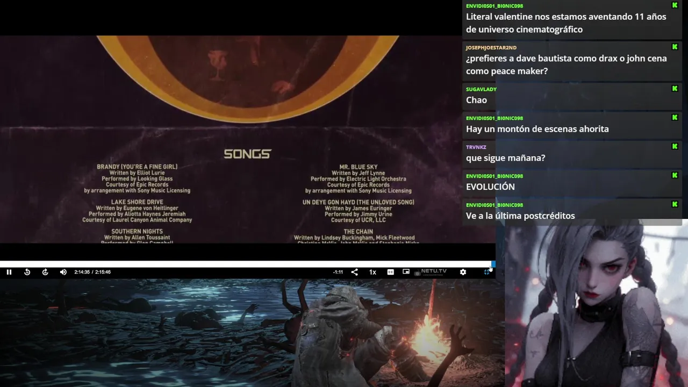The image size is (688, 387).
Task: Toggle closed captions CC
Action: click(391, 272)
